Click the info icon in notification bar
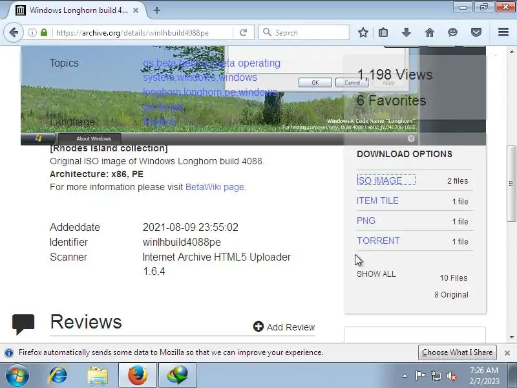 pyautogui.click(x=9, y=352)
